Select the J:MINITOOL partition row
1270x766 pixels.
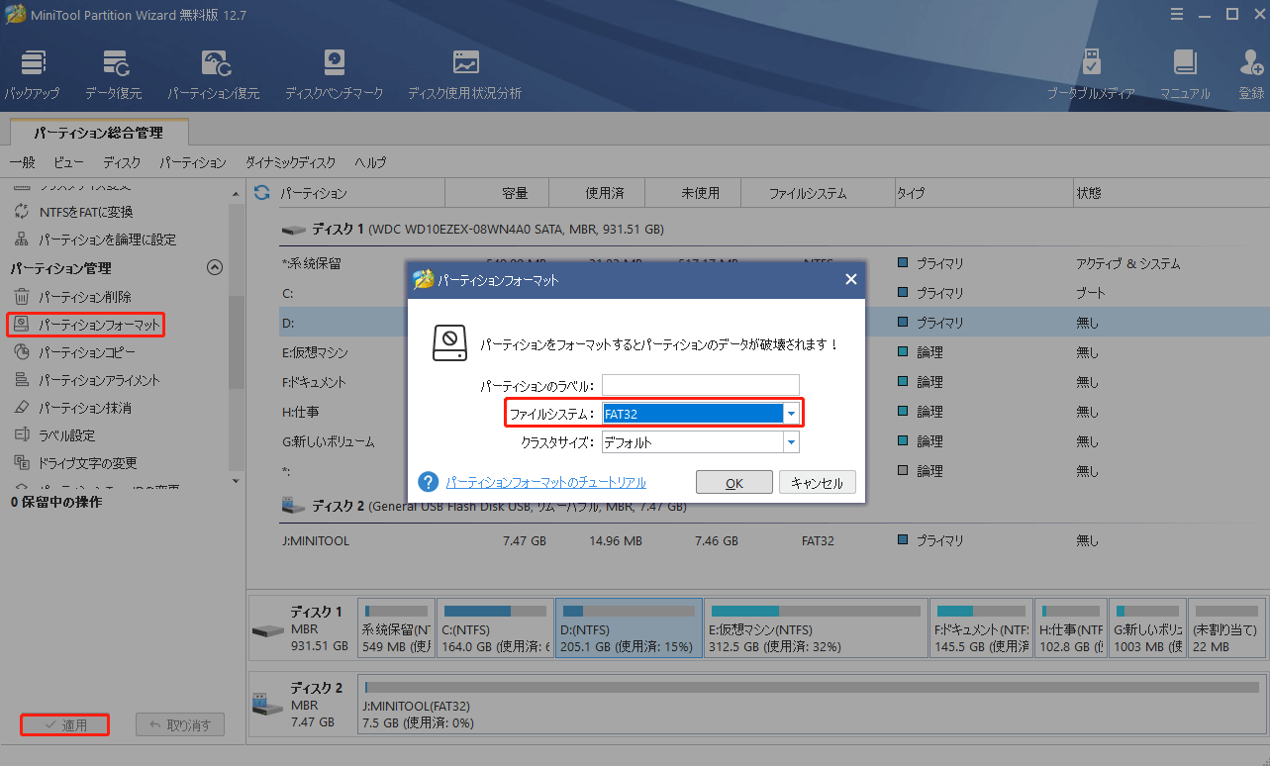[772, 541]
